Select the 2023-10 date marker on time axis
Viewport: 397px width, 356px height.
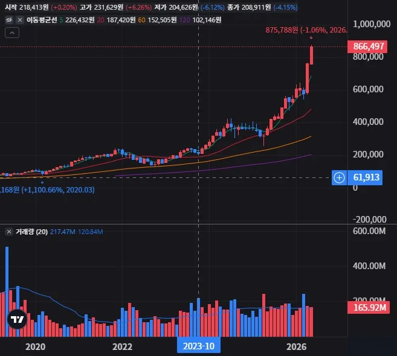point(199,346)
